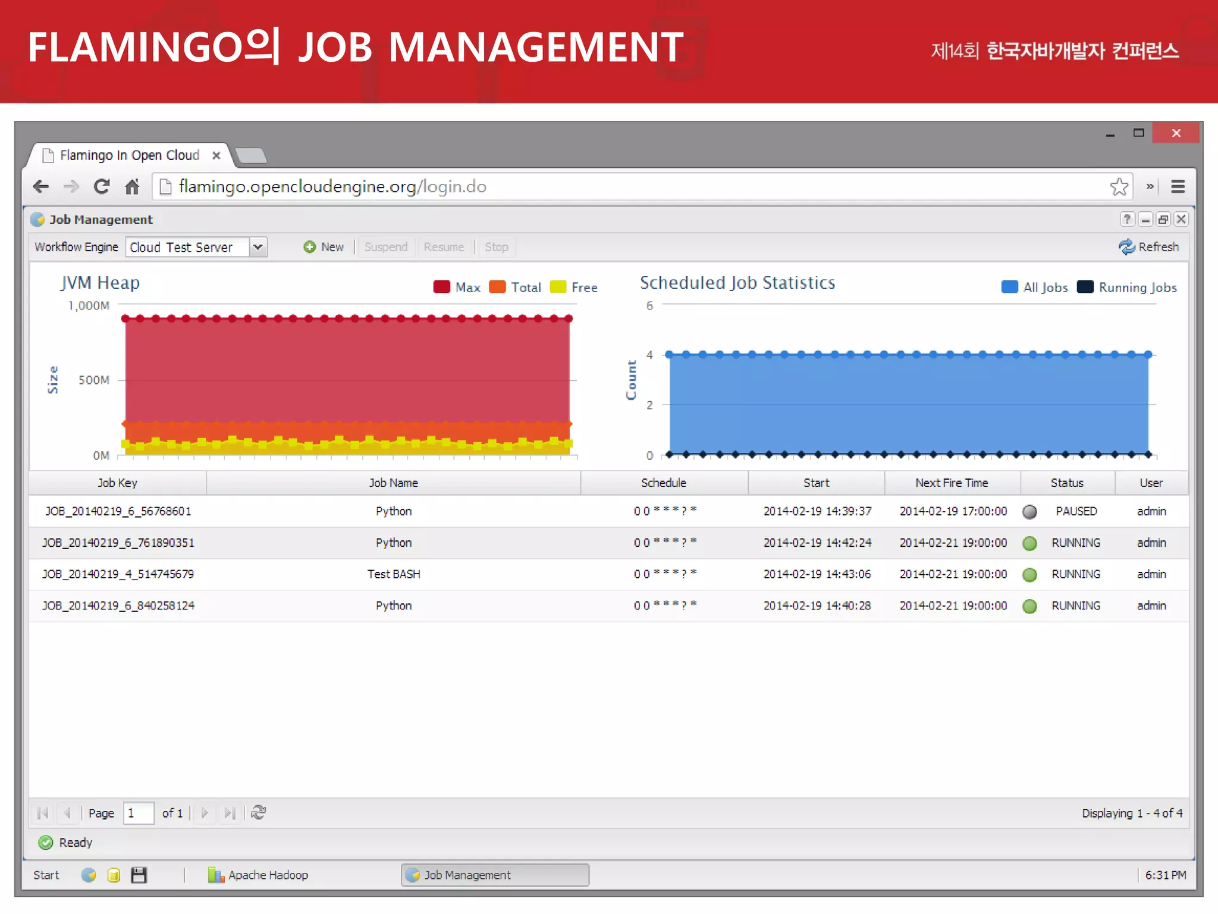Create a New job
Screen dimensions: 1218x914
pos(324,247)
